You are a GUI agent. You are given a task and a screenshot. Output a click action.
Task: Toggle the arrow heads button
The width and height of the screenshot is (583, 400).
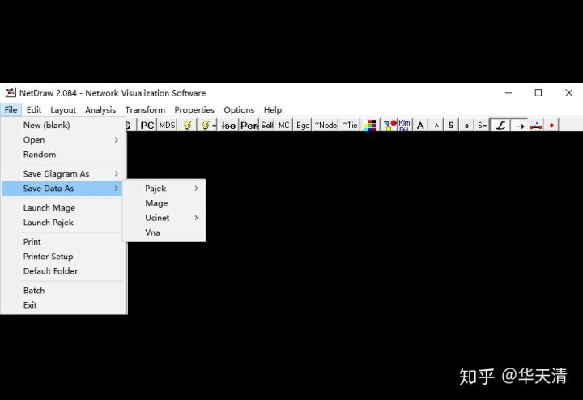(520, 126)
